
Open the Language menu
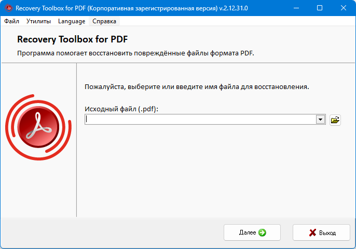coord(72,21)
